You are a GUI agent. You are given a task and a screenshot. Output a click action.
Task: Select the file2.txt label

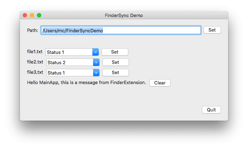point(35,62)
